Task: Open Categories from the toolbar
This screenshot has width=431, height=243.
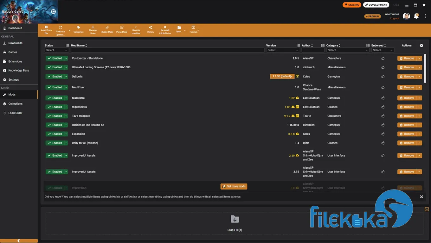Action: (x=78, y=30)
